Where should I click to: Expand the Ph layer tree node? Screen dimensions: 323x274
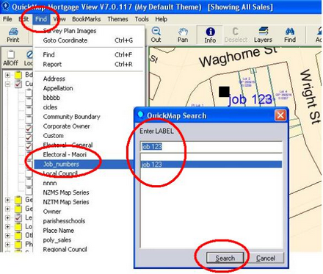(x=7, y=245)
